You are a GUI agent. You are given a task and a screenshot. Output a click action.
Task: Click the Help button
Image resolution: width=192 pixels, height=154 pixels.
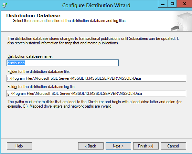tap(19, 146)
